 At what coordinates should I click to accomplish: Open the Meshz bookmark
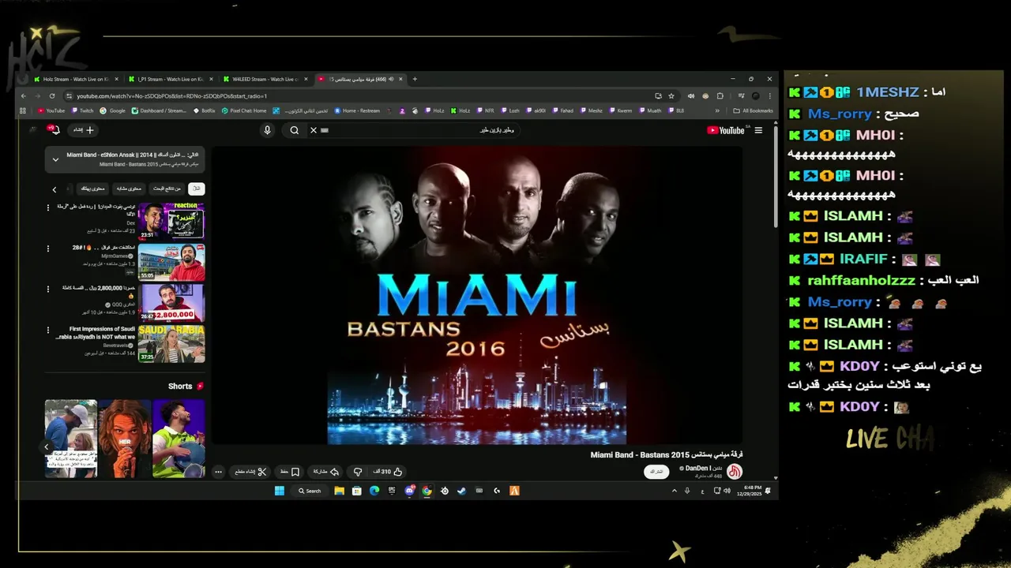[x=591, y=110]
